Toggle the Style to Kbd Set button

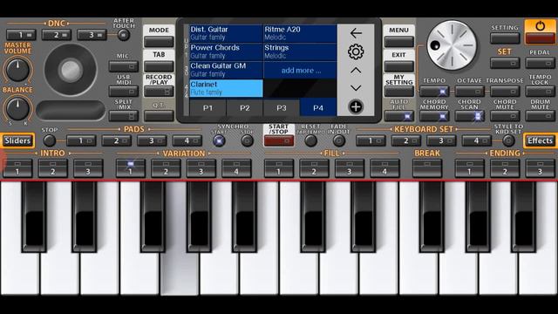point(508,140)
